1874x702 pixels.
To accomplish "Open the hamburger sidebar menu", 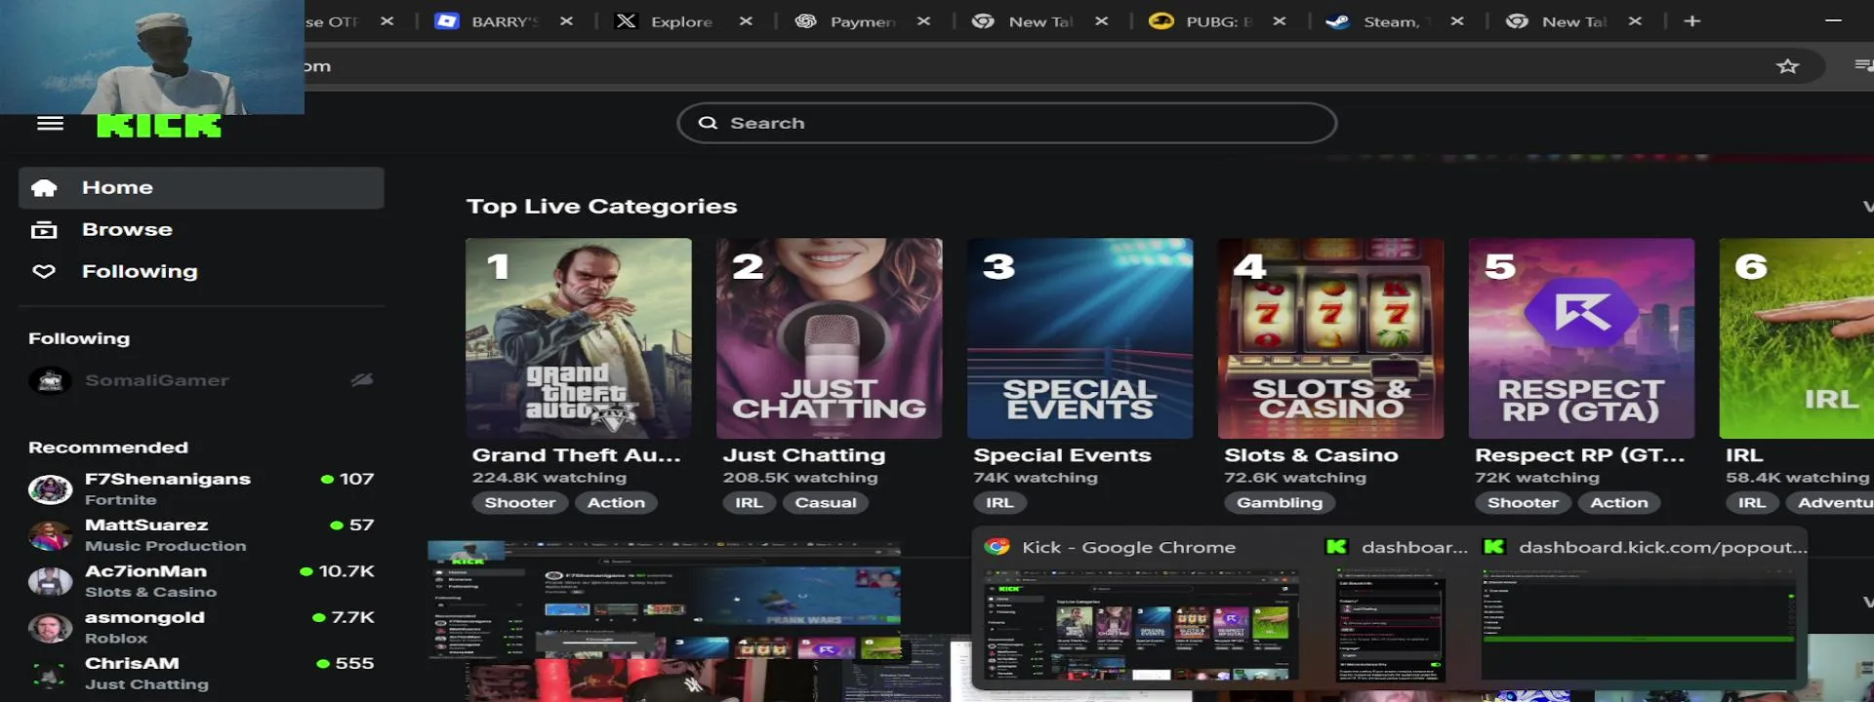I will click(x=50, y=123).
